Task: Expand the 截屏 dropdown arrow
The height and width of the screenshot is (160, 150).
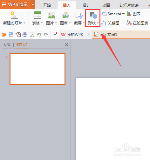Action: pyautogui.click(x=84, y=23)
